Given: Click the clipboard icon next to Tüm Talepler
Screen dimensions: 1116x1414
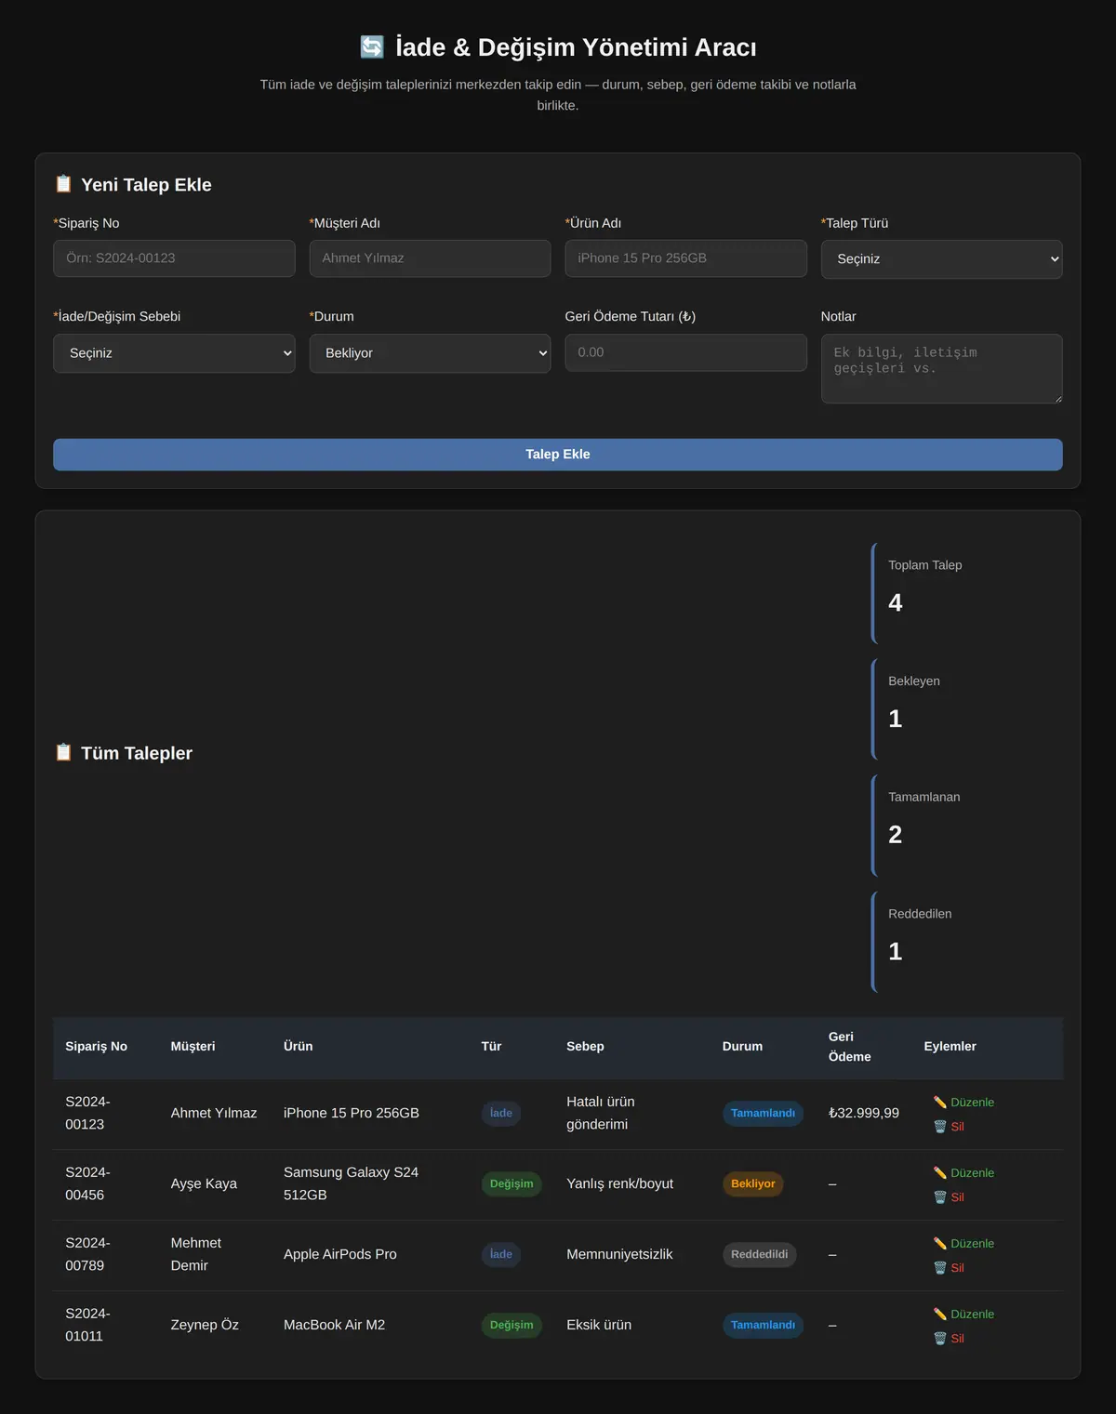Looking at the screenshot, I should coord(63,752).
